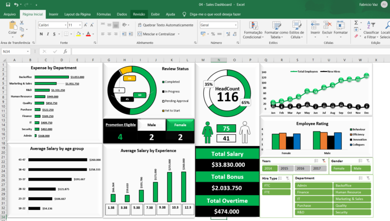The width and height of the screenshot is (390, 221).
Task: Open the Geral number format dropdown
Action: 235,25
